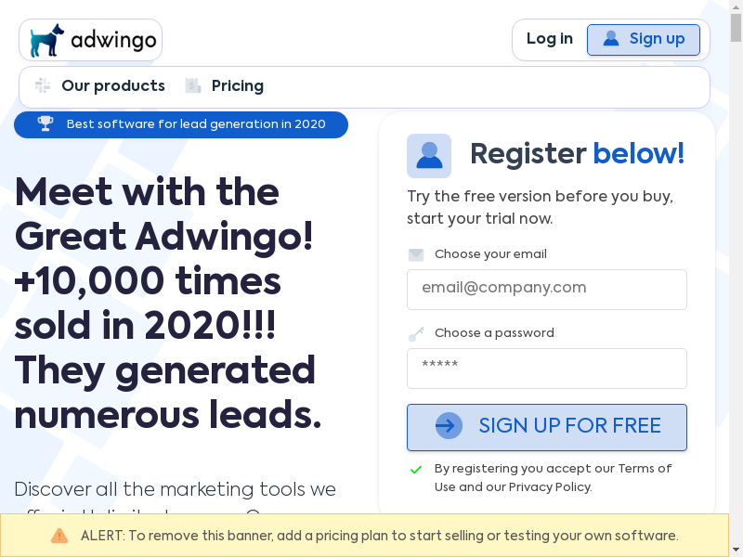Click the arrow icon in SIGN UP FOR FREE

coord(449,426)
